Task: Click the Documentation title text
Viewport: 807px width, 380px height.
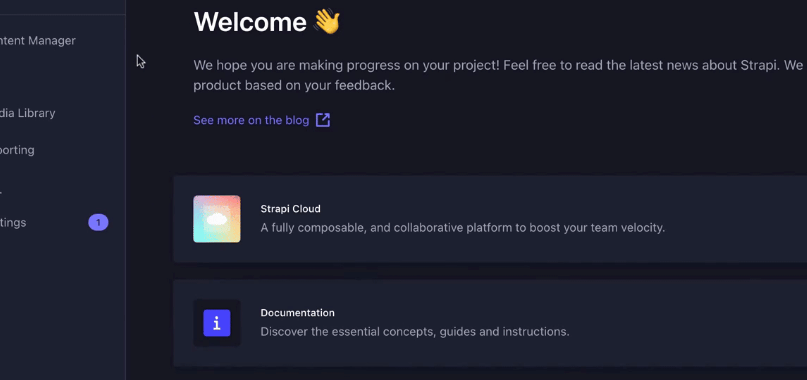Action: [x=297, y=313]
